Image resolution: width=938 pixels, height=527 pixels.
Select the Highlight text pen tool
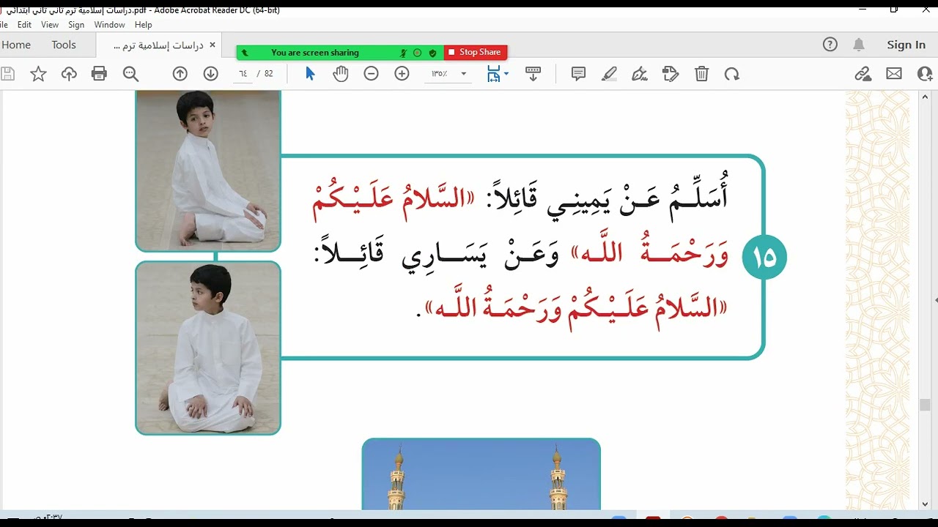610,74
